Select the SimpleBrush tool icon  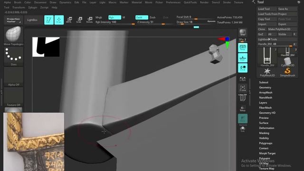point(287,72)
